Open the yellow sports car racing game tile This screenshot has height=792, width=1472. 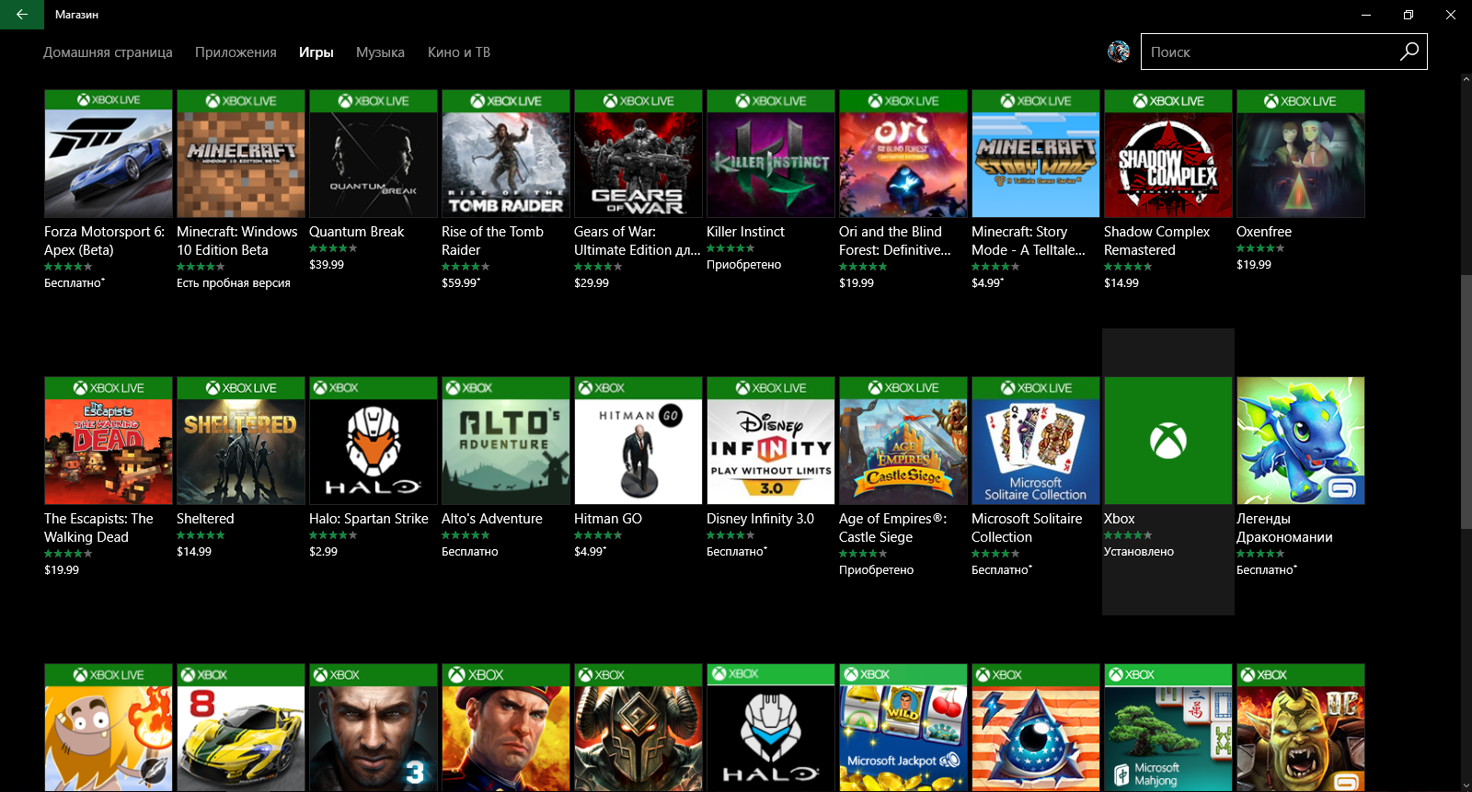coord(241,728)
